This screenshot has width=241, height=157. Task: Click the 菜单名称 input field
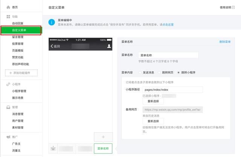pos(168,55)
